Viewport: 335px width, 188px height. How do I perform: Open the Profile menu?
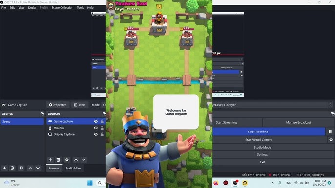[x=44, y=7]
